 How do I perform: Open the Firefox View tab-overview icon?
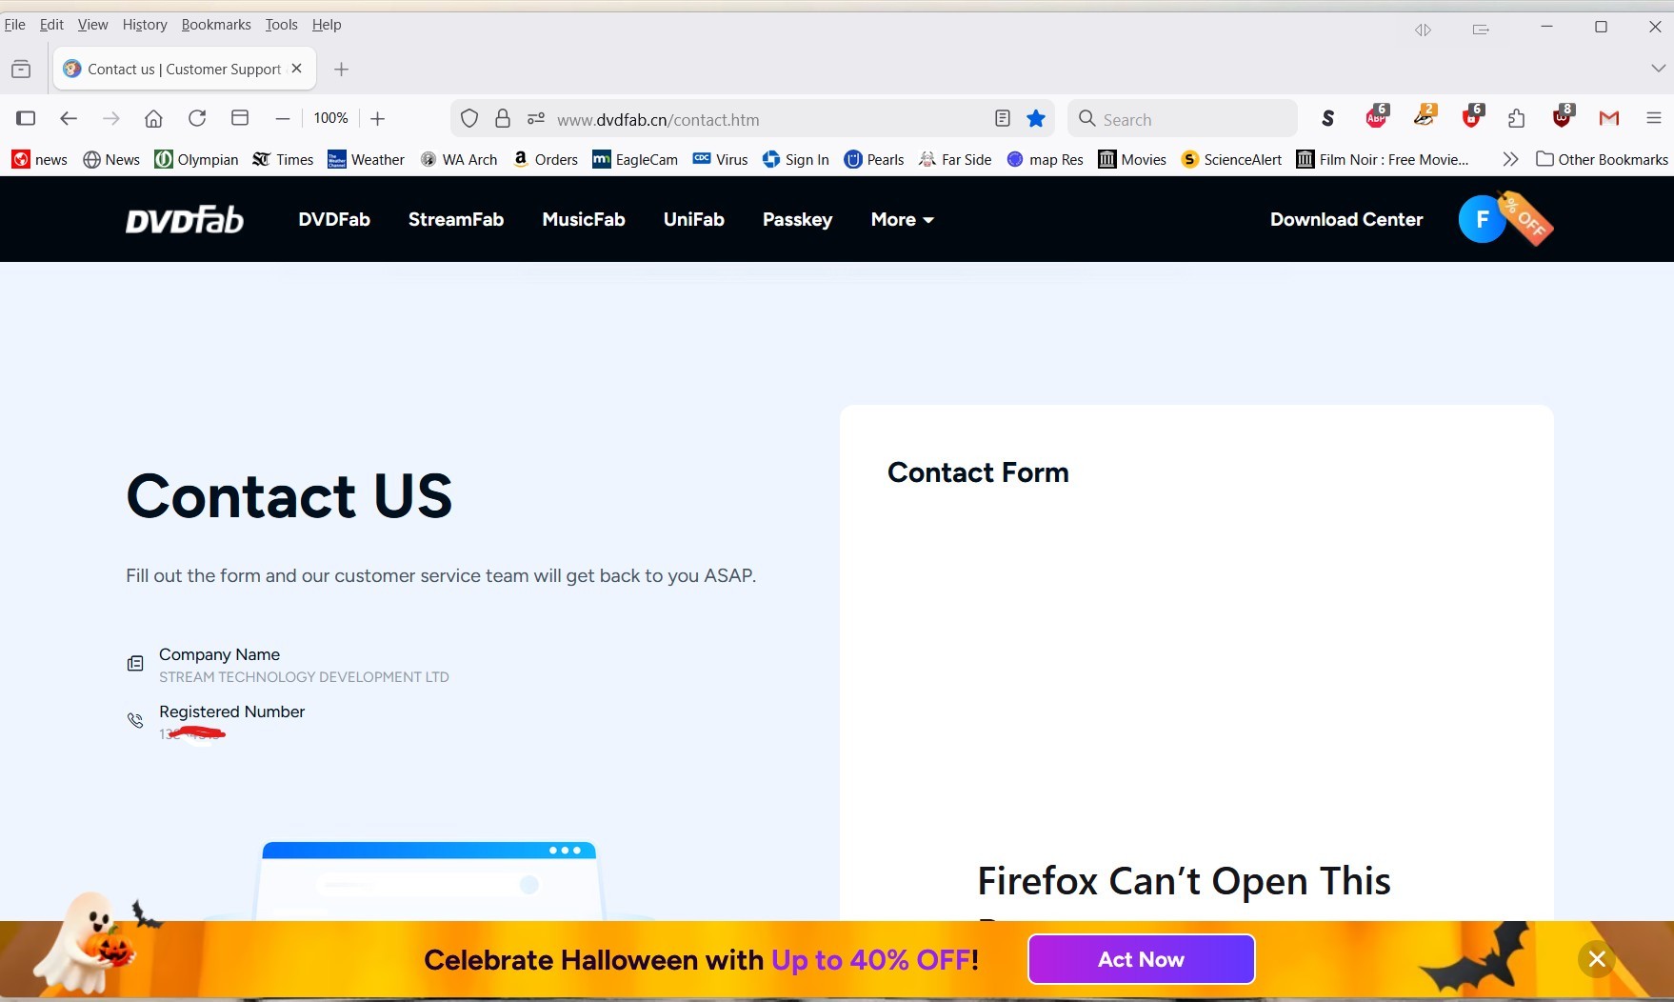(21, 69)
